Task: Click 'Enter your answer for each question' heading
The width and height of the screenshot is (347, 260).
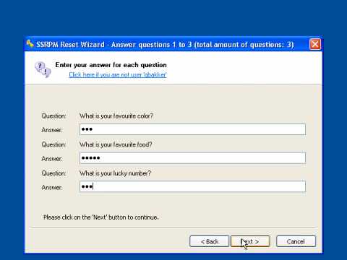Action: pos(111,65)
